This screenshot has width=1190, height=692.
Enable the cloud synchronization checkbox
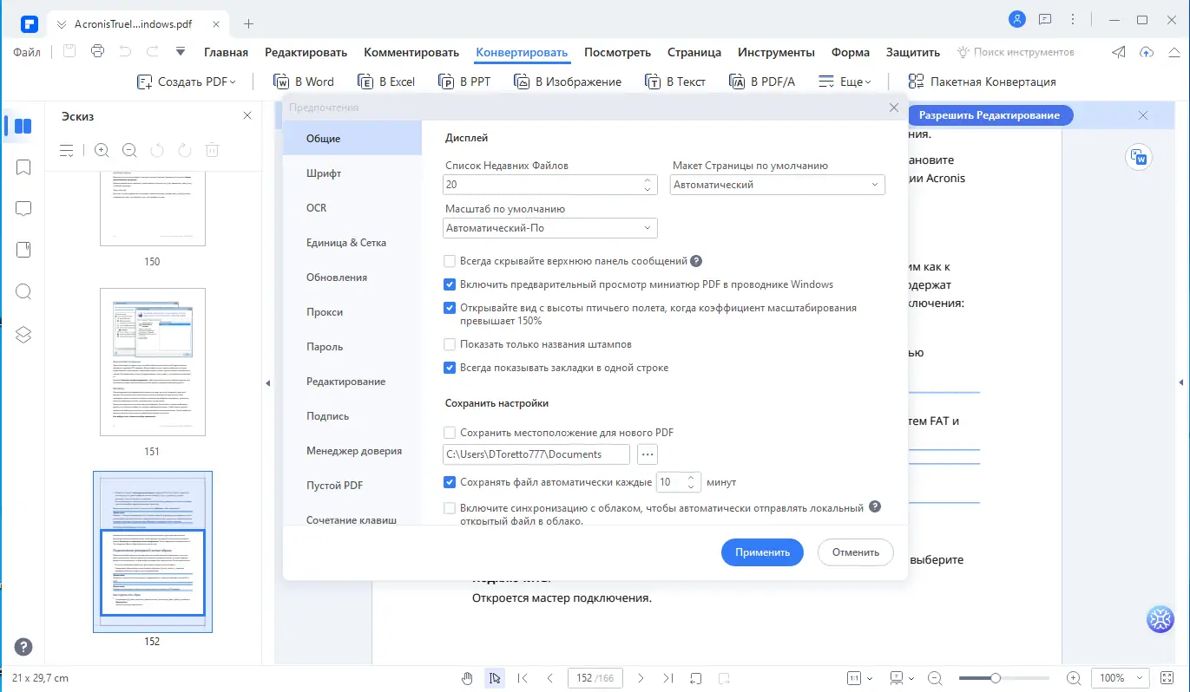tap(450, 508)
